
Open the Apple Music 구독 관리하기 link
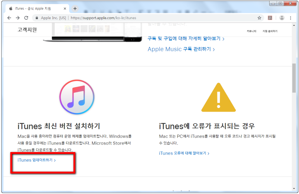(x=181, y=49)
